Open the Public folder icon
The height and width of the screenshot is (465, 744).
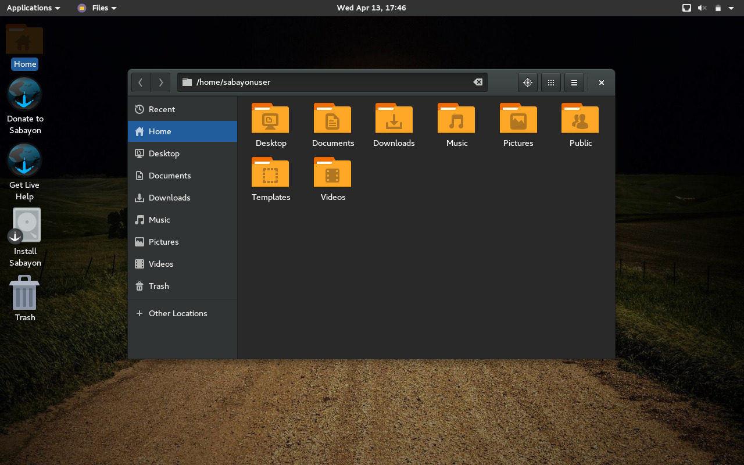point(580,119)
